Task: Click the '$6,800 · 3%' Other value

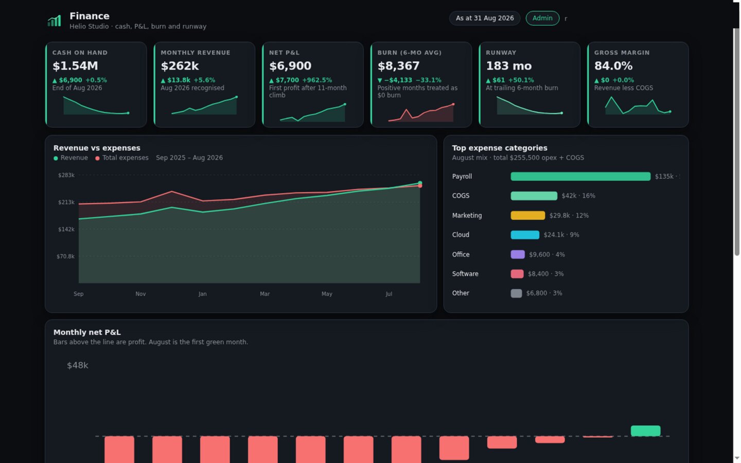Action: pyautogui.click(x=544, y=293)
